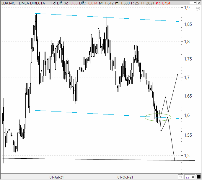Screen dimensions: 202x180
Task: Click the 1,9 price axis label
Action: point(187,8)
